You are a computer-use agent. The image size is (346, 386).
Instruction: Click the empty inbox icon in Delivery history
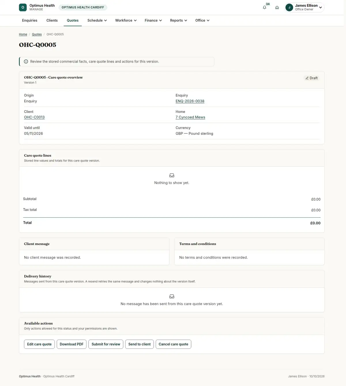[x=172, y=296]
